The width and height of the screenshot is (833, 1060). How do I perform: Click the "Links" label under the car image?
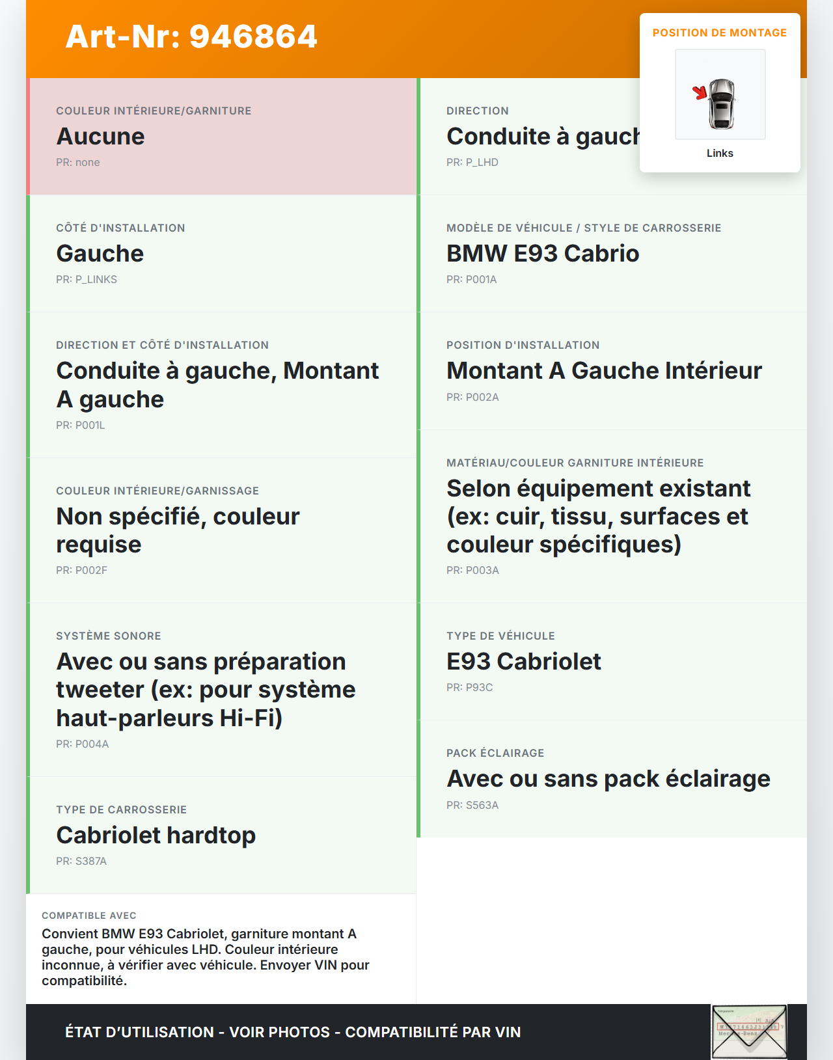point(720,153)
